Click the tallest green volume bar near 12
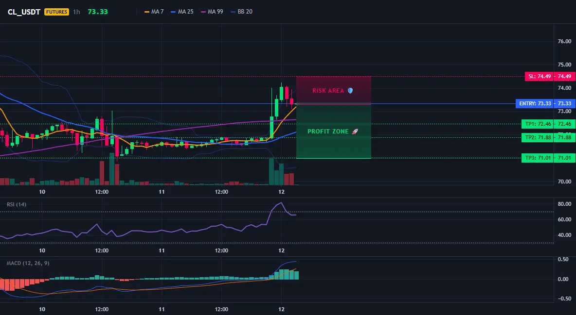 [x=271, y=172]
